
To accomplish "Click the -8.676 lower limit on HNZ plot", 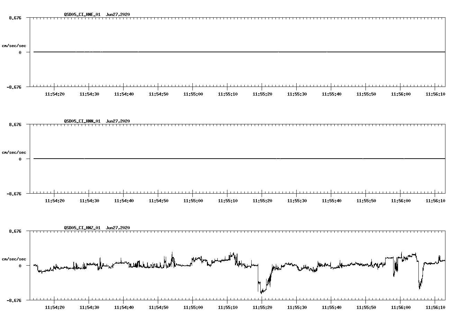I will [14, 300].
